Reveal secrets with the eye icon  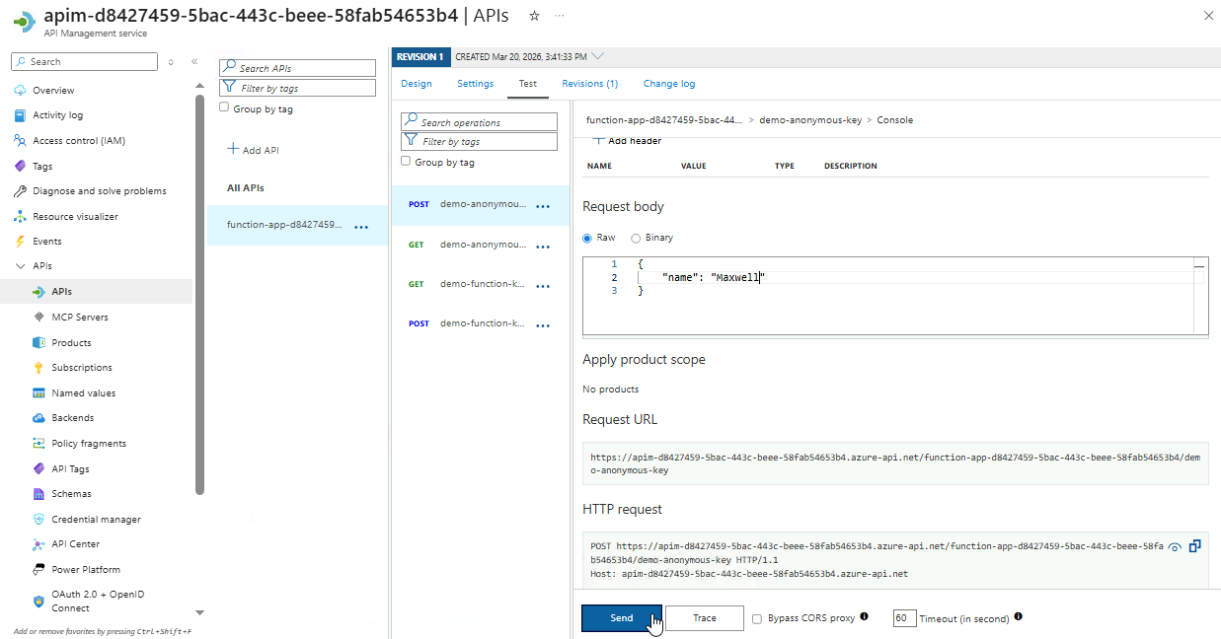coord(1175,546)
